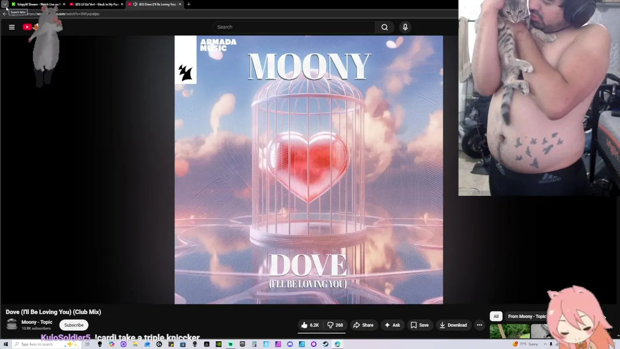Open the green outdoor suggested video thumbnail

tap(510, 332)
